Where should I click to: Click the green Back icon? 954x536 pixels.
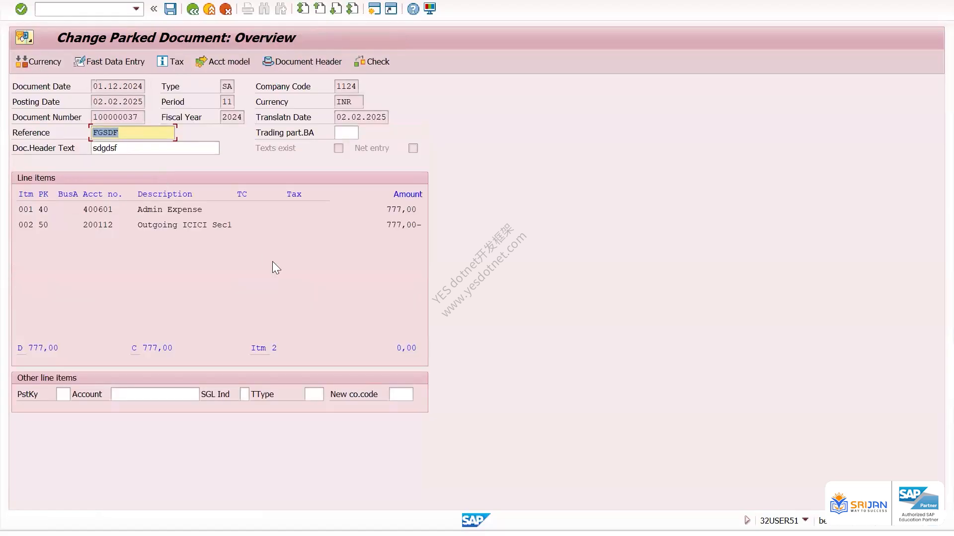tap(193, 9)
